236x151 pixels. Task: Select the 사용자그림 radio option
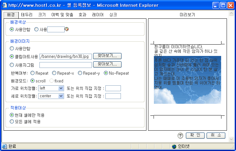tap(12, 65)
